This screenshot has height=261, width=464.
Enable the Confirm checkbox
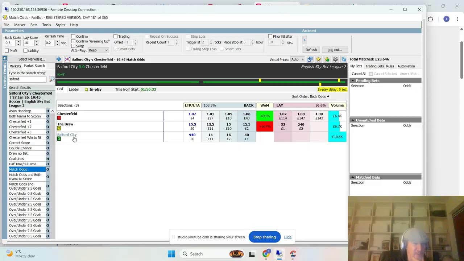coord(73,36)
